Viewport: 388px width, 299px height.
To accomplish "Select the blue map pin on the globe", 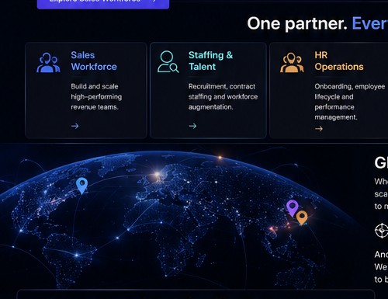I will [81, 186].
